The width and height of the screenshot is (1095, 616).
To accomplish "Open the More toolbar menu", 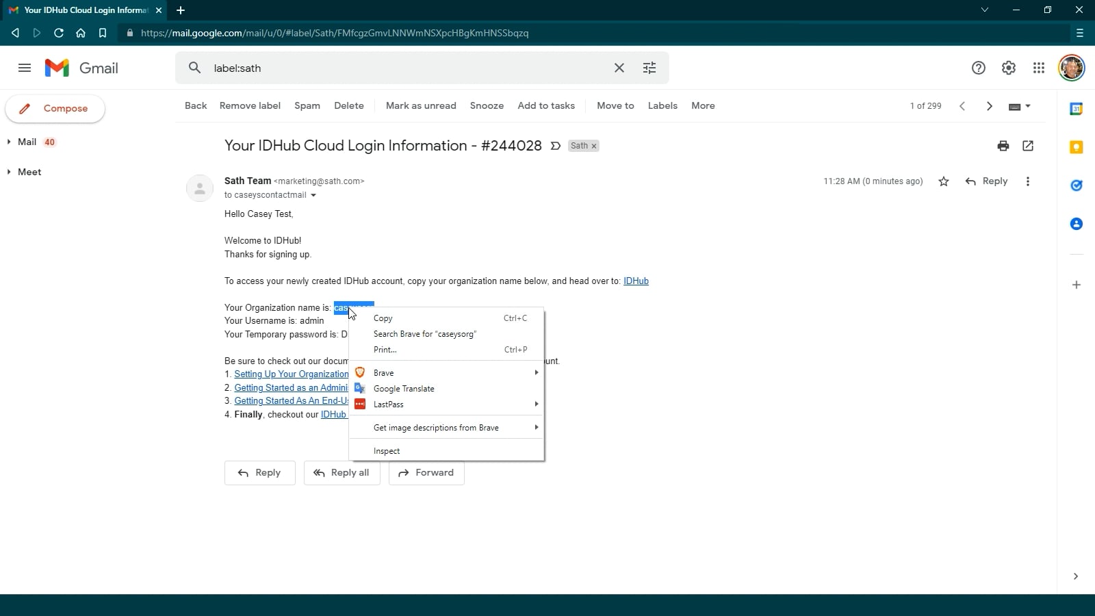I will tap(703, 106).
